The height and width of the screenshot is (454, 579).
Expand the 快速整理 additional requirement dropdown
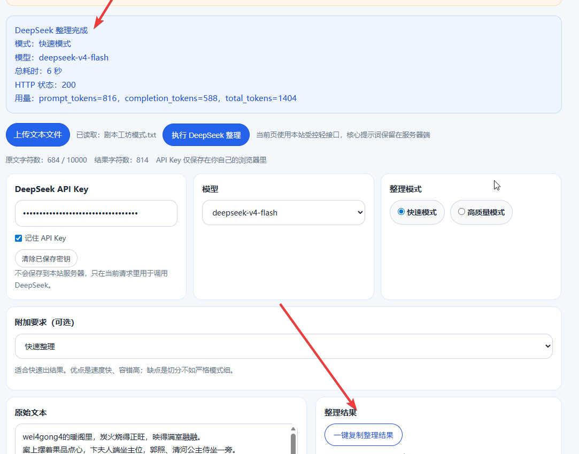(283, 346)
